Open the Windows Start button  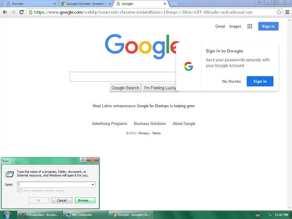tap(7, 215)
